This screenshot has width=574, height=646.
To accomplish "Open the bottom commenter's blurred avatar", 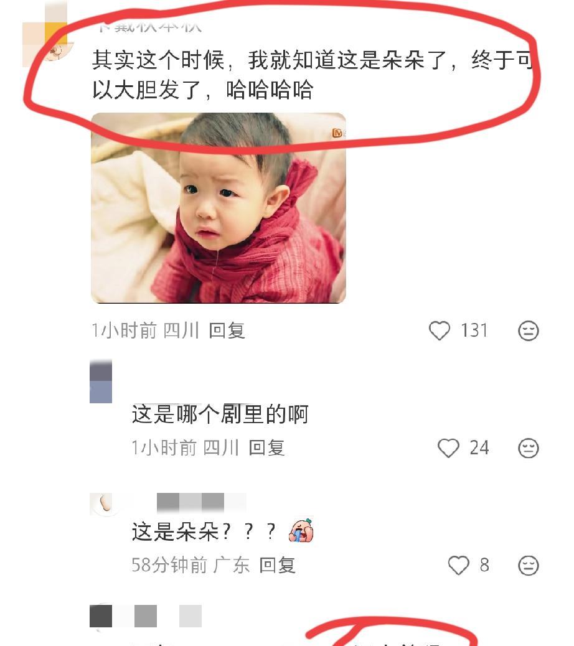I will click(x=101, y=616).
